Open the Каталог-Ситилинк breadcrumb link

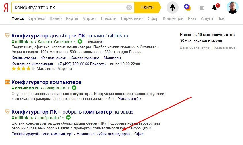pyautogui.click(x=55, y=42)
